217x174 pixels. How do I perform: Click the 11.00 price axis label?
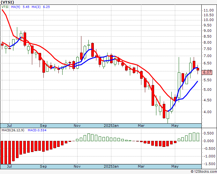tap(209, 10)
